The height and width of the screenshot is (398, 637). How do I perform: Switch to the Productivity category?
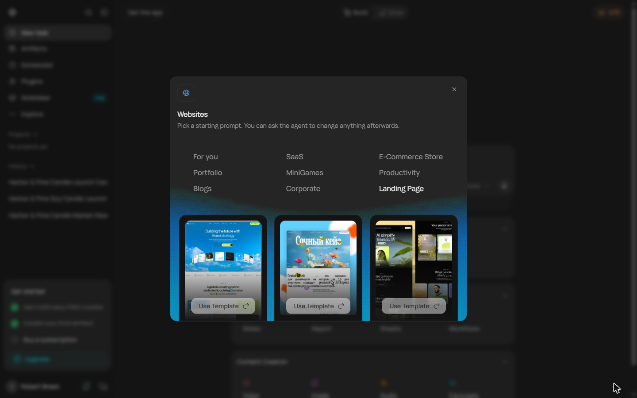coord(399,172)
